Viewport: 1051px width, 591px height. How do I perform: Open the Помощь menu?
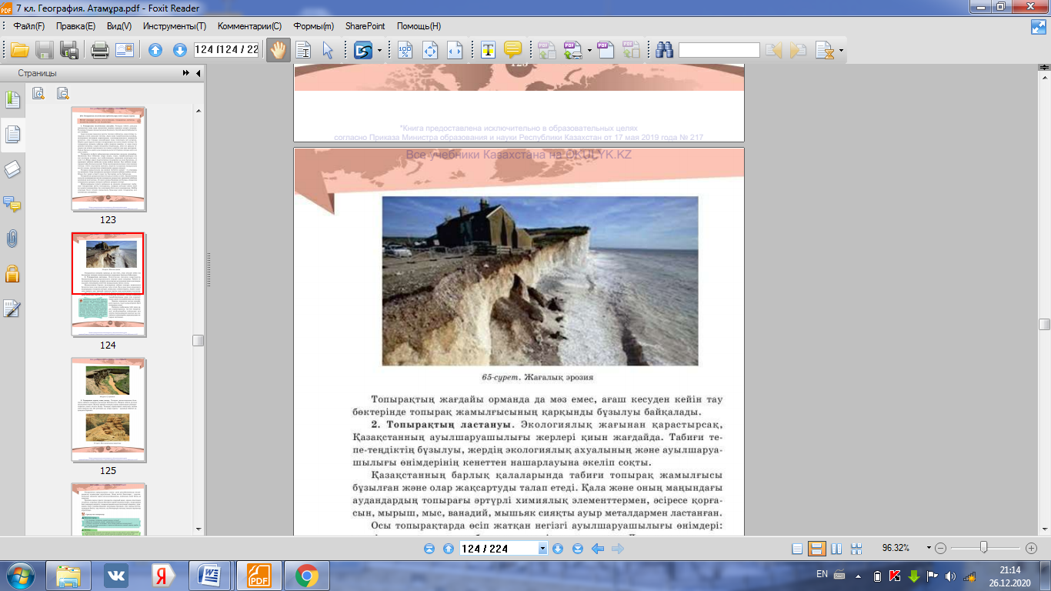419,26
